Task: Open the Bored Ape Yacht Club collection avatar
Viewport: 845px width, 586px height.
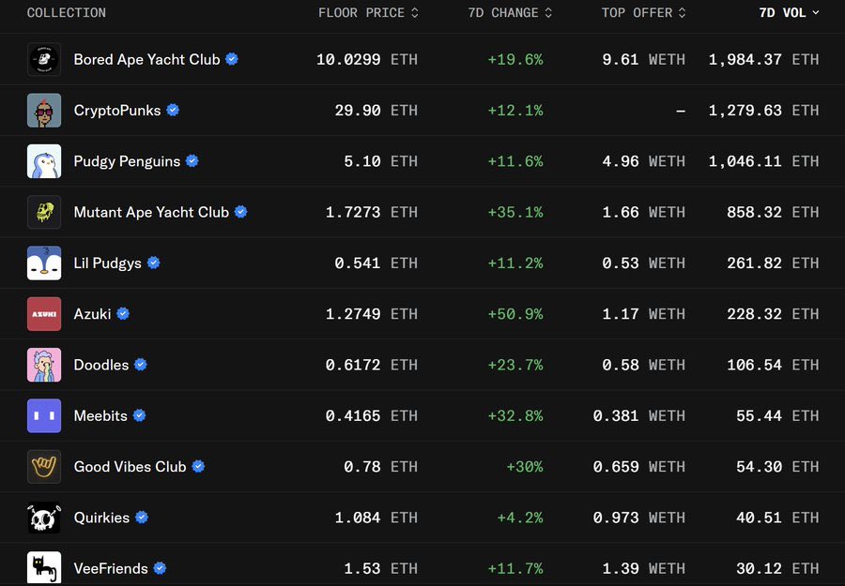Action: [x=44, y=59]
